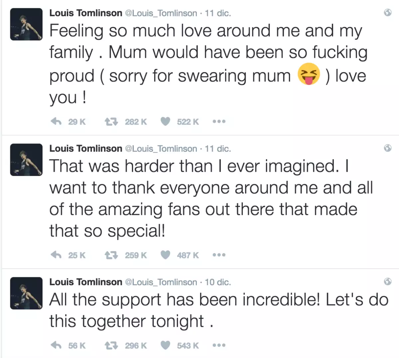Open the @Louis_Tomlinson handle on the top tweet
Screen dimensions: 399x358
coord(161,13)
